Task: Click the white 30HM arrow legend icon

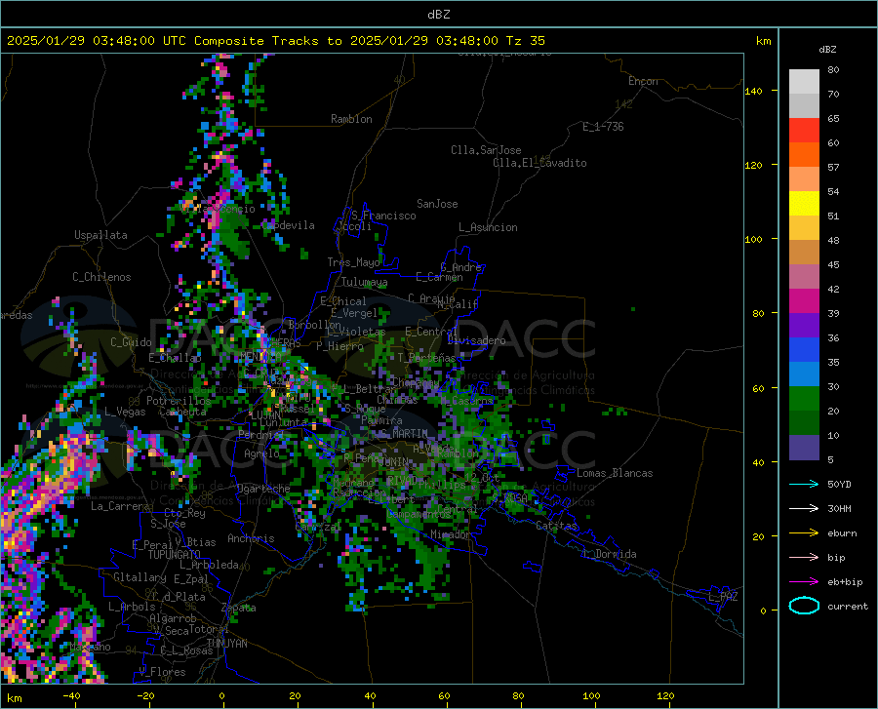Action: 804,509
